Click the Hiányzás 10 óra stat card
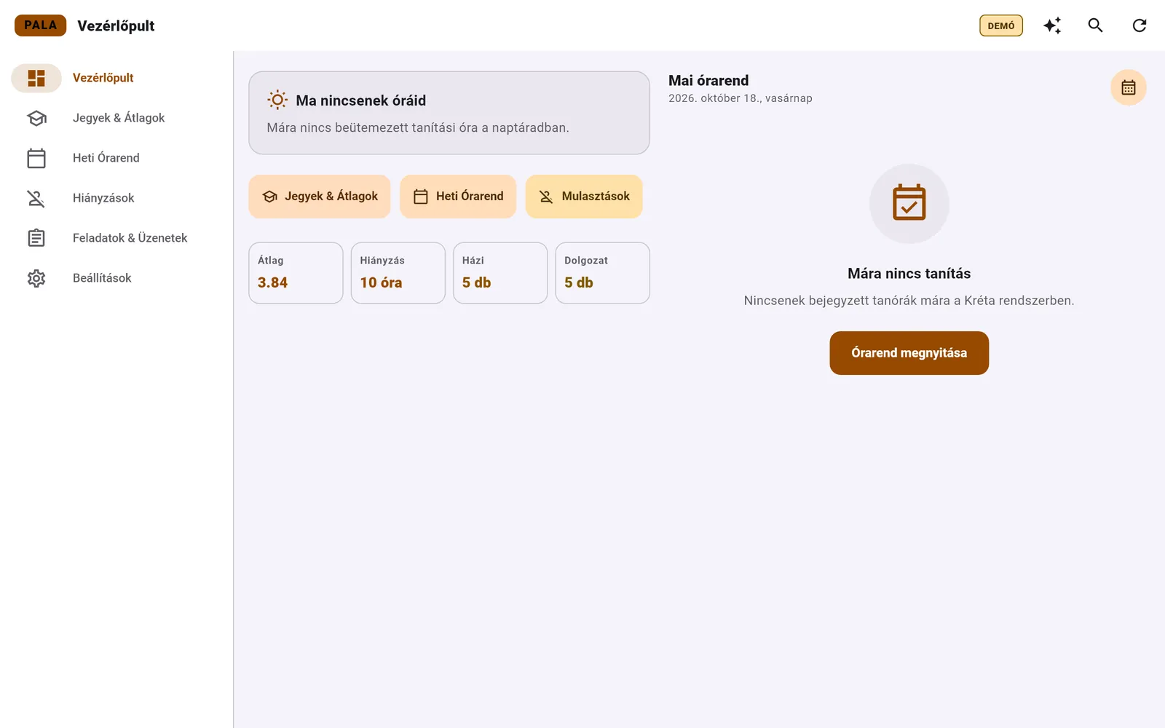 click(x=398, y=273)
